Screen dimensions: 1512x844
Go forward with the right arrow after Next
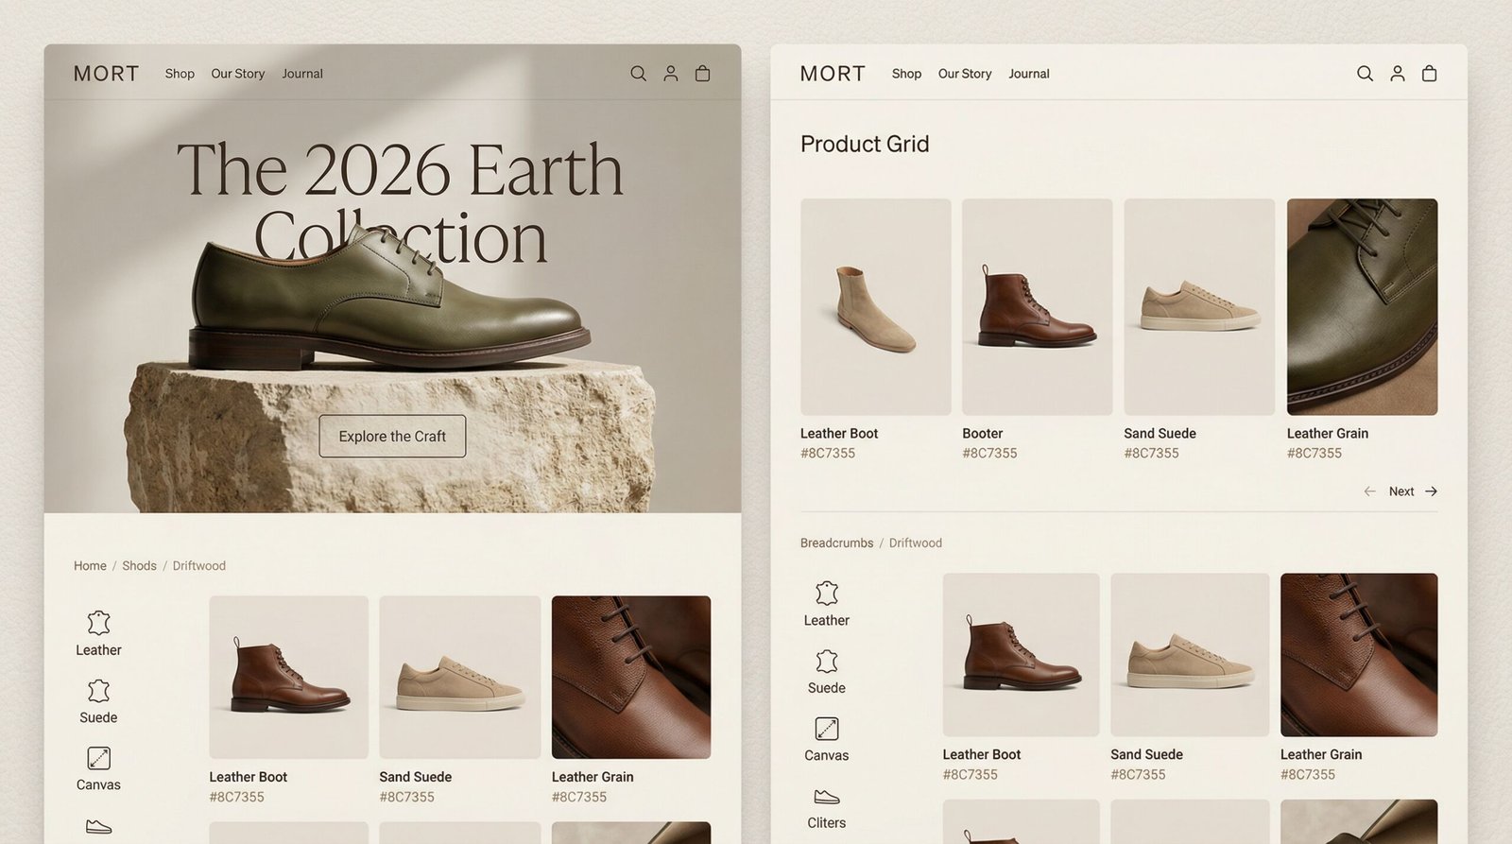click(x=1432, y=491)
